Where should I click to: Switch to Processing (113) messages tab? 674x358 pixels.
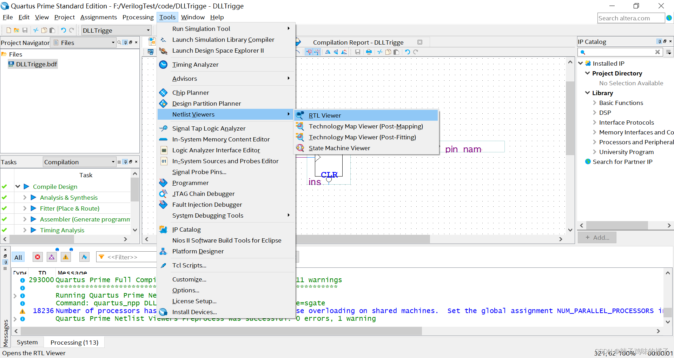(74, 342)
